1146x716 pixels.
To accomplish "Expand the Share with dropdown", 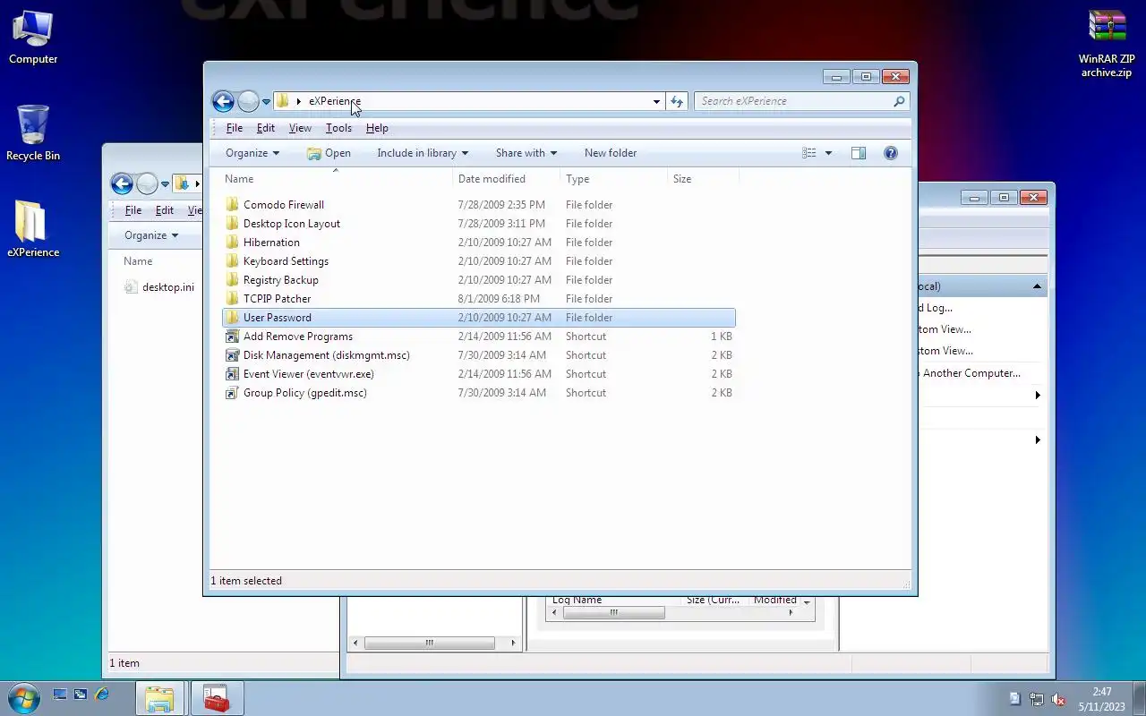I will [x=526, y=153].
